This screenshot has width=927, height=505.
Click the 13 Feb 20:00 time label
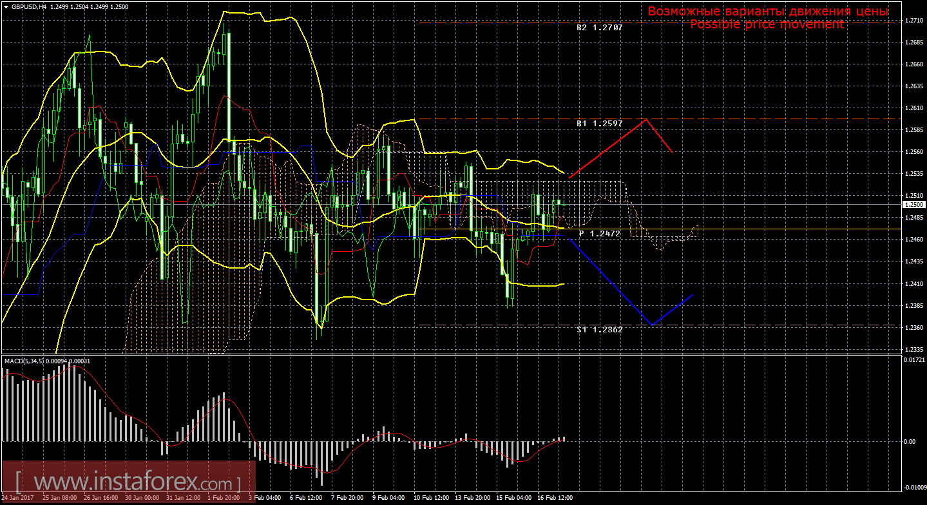coord(473,498)
